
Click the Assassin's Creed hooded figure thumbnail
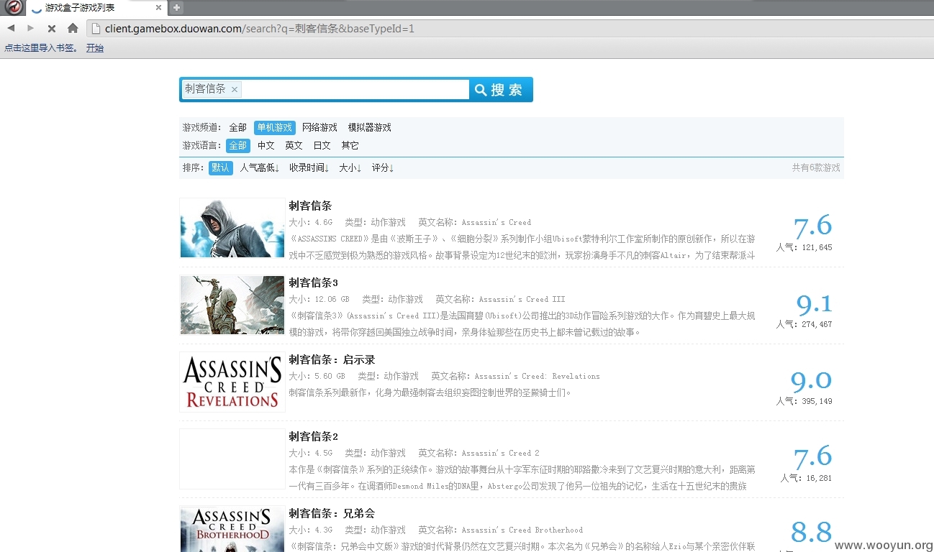[232, 227]
